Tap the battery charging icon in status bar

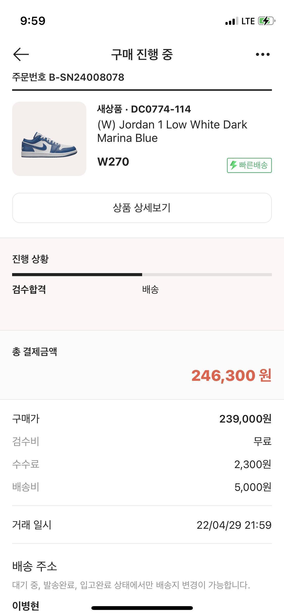tap(266, 21)
